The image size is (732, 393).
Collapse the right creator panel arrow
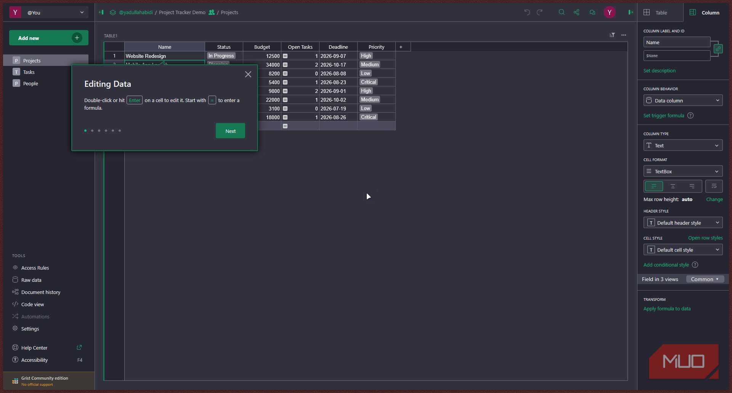631,12
